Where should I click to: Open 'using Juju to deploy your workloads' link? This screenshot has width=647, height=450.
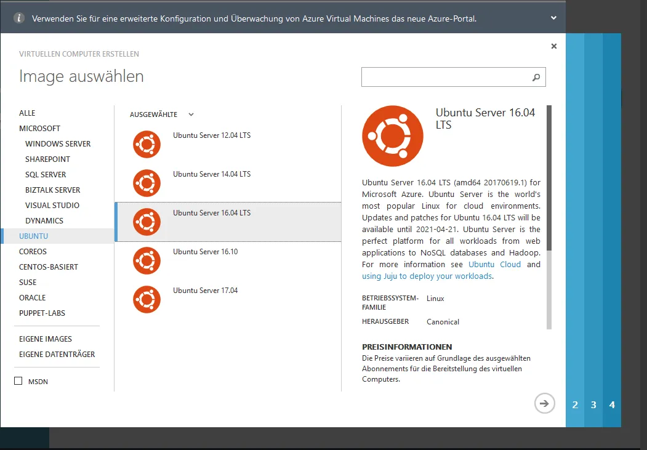427,276
